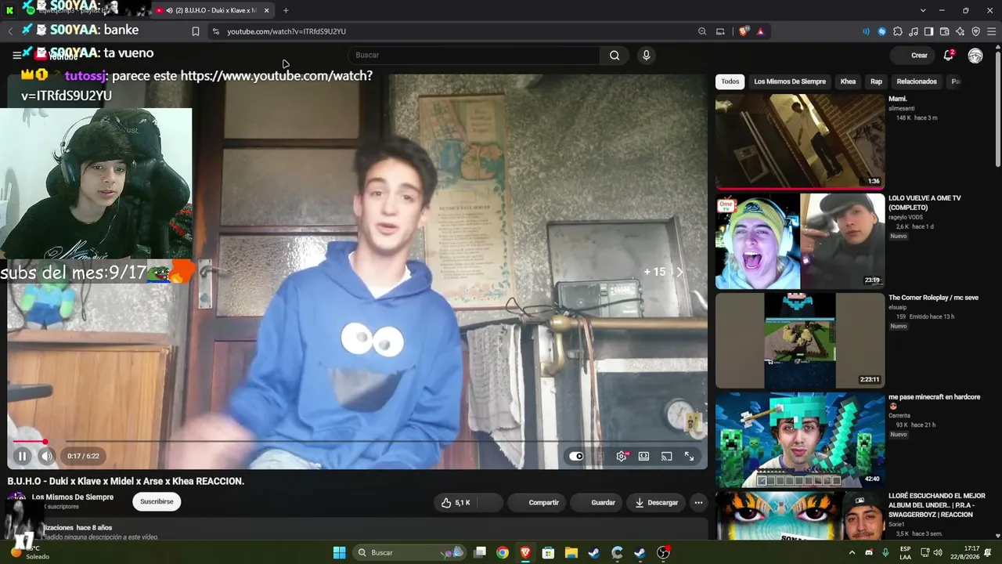Switch to the B.U.H.O YouTube browser tab
1002x564 pixels.
(x=213, y=10)
